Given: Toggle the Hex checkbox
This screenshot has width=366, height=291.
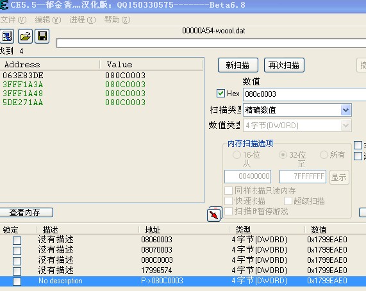Looking at the screenshot, I should 220,94.
